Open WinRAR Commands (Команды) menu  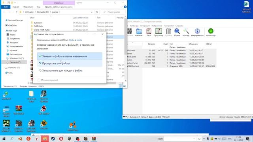[134, 26]
